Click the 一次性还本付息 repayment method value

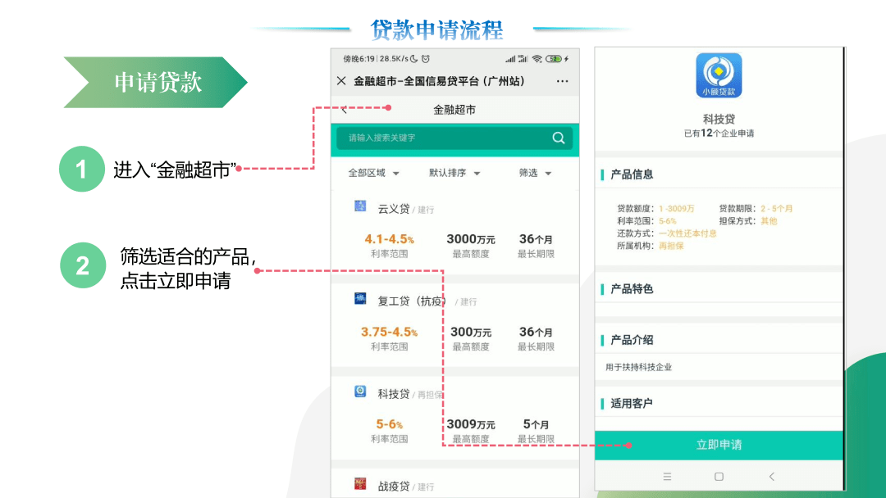click(687, 233)
